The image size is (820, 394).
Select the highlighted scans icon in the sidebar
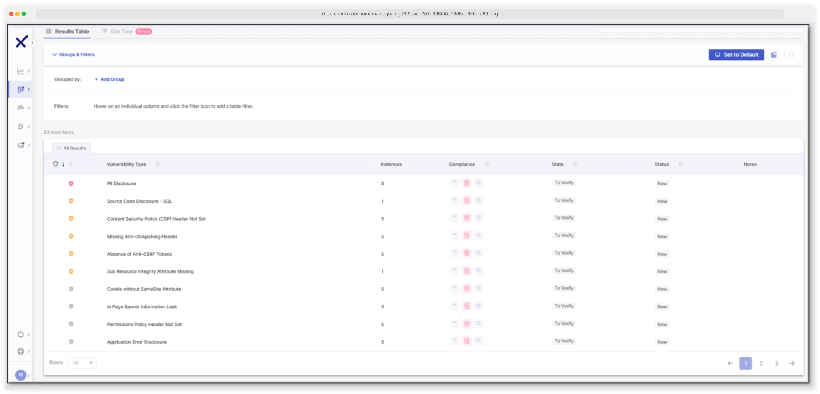21,89
